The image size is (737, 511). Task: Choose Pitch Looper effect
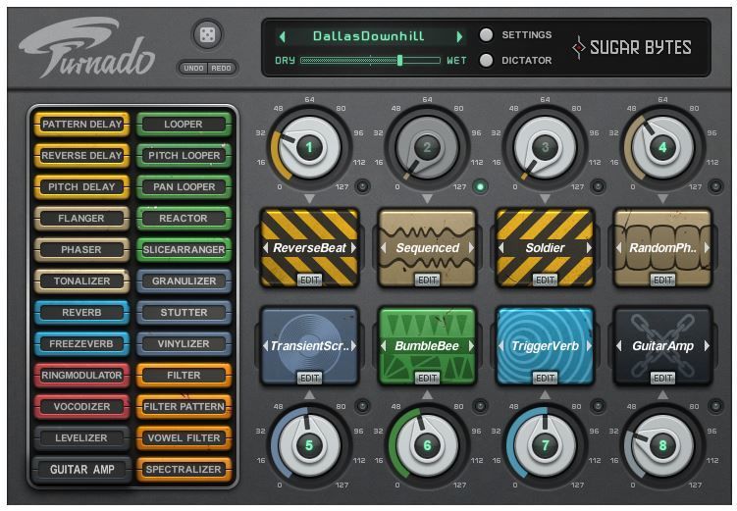(184, 156)
